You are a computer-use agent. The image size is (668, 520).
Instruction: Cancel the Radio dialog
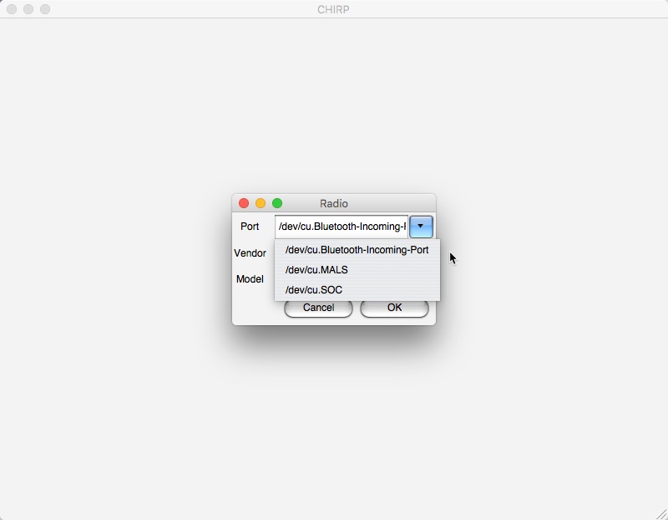(x=318, y=308)
